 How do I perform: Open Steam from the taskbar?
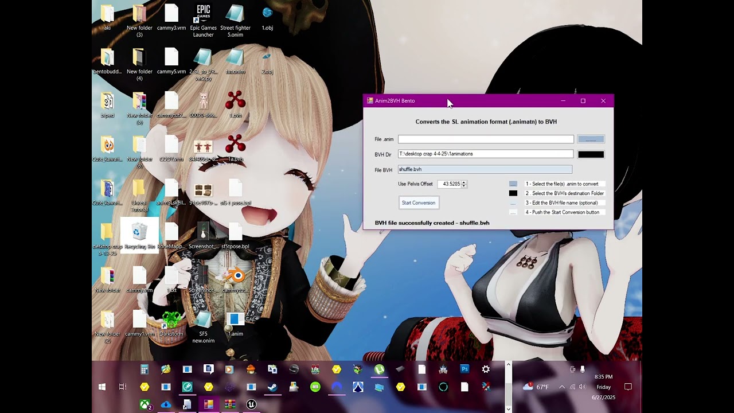tap(272, 387)
